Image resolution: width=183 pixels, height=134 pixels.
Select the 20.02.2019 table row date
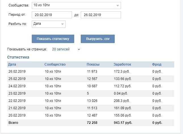(17, 115)
